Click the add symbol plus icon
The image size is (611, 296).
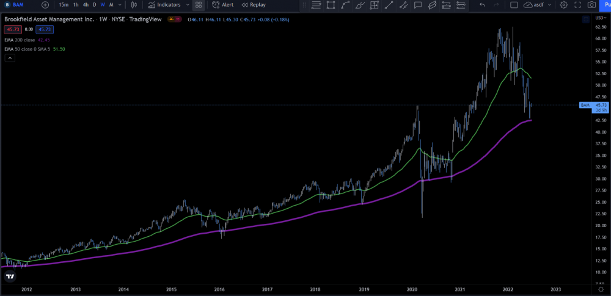click(x=45, y=5)
